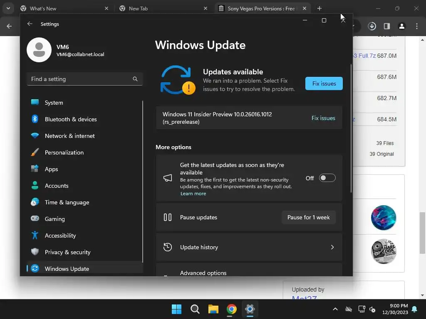
Task: Click the Hard Disk thumbnail in browser
Action: click(384, 251)
